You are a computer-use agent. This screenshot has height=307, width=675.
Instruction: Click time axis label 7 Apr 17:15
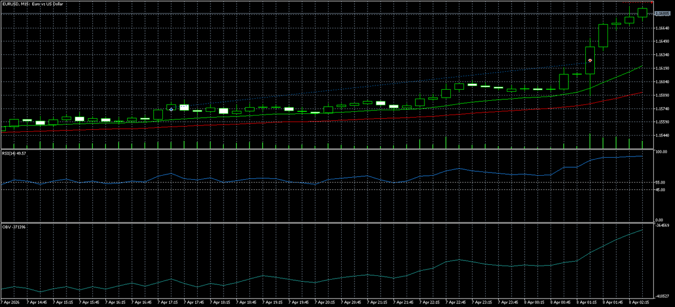[168, 303]
